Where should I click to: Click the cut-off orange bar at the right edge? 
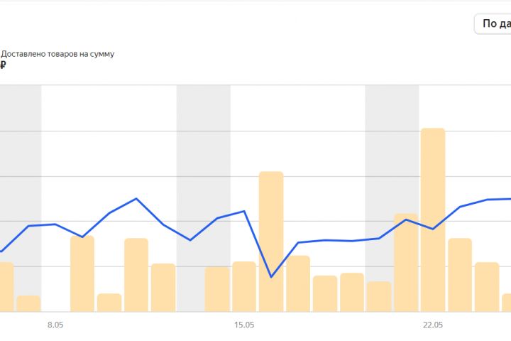(x=506, y=303)
